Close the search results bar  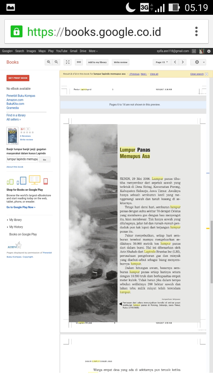click(x=206, y=74)
